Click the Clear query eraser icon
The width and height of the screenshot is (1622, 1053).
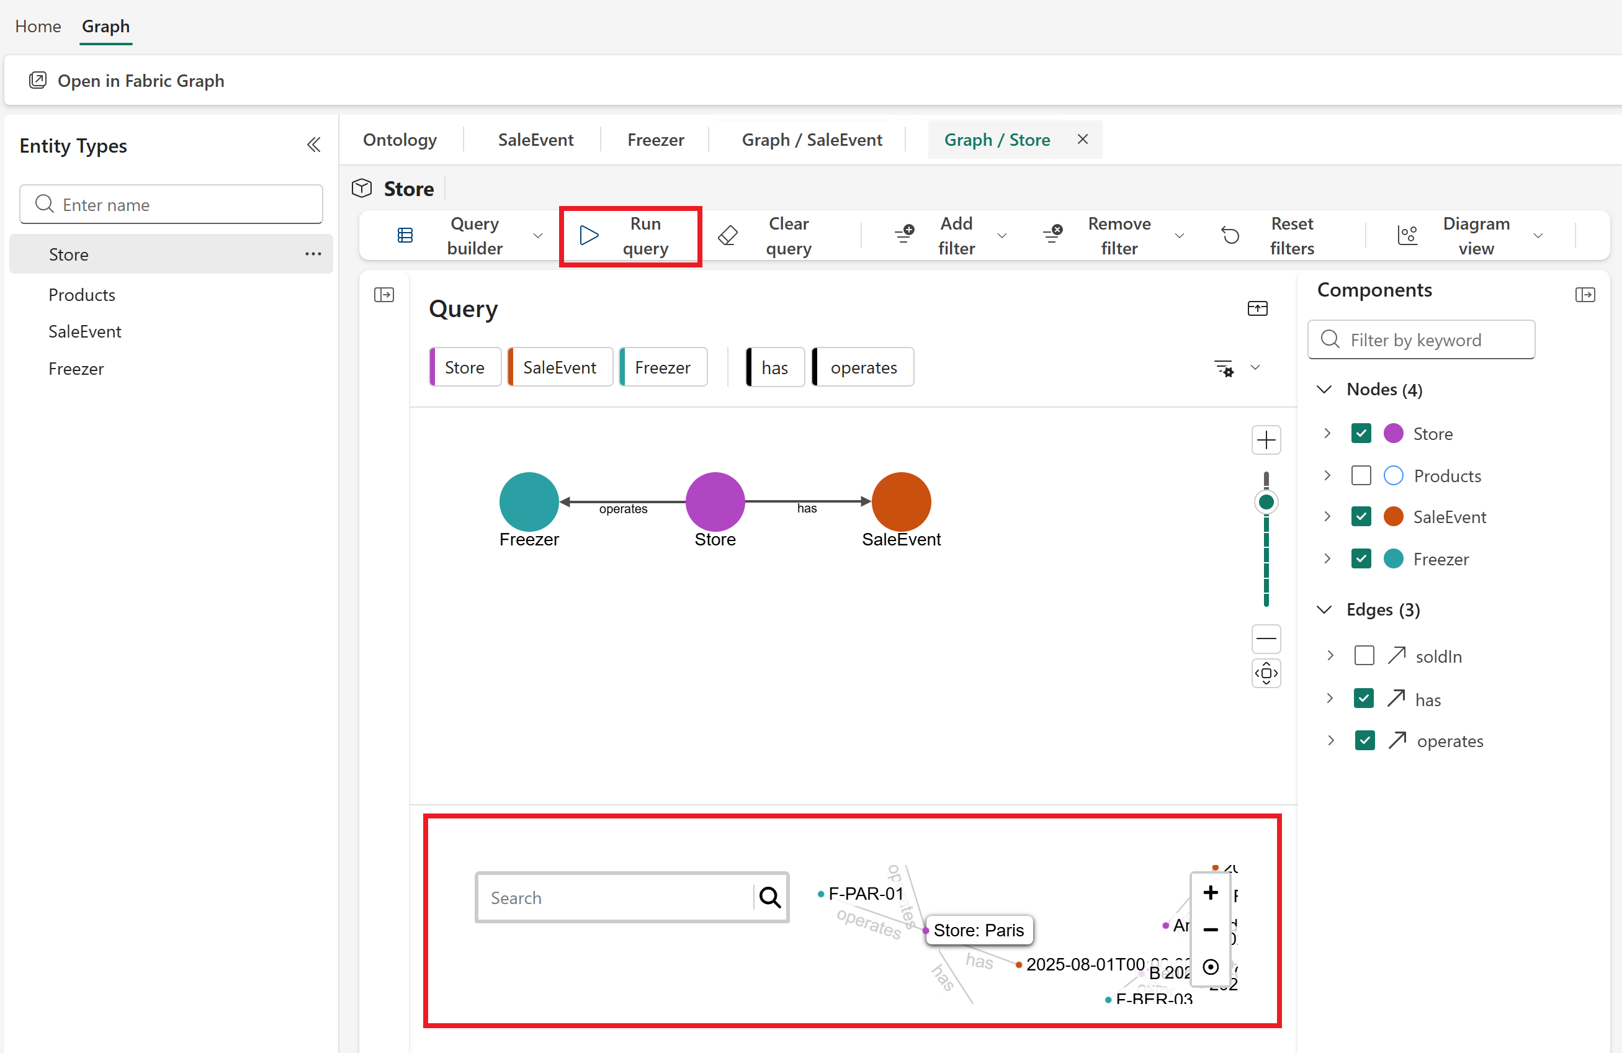[x=728, y=236]
